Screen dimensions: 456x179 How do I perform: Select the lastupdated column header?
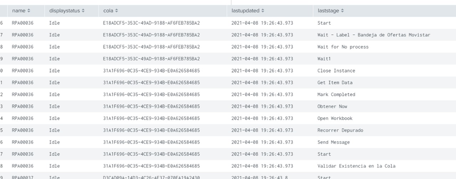click(270, 11)
